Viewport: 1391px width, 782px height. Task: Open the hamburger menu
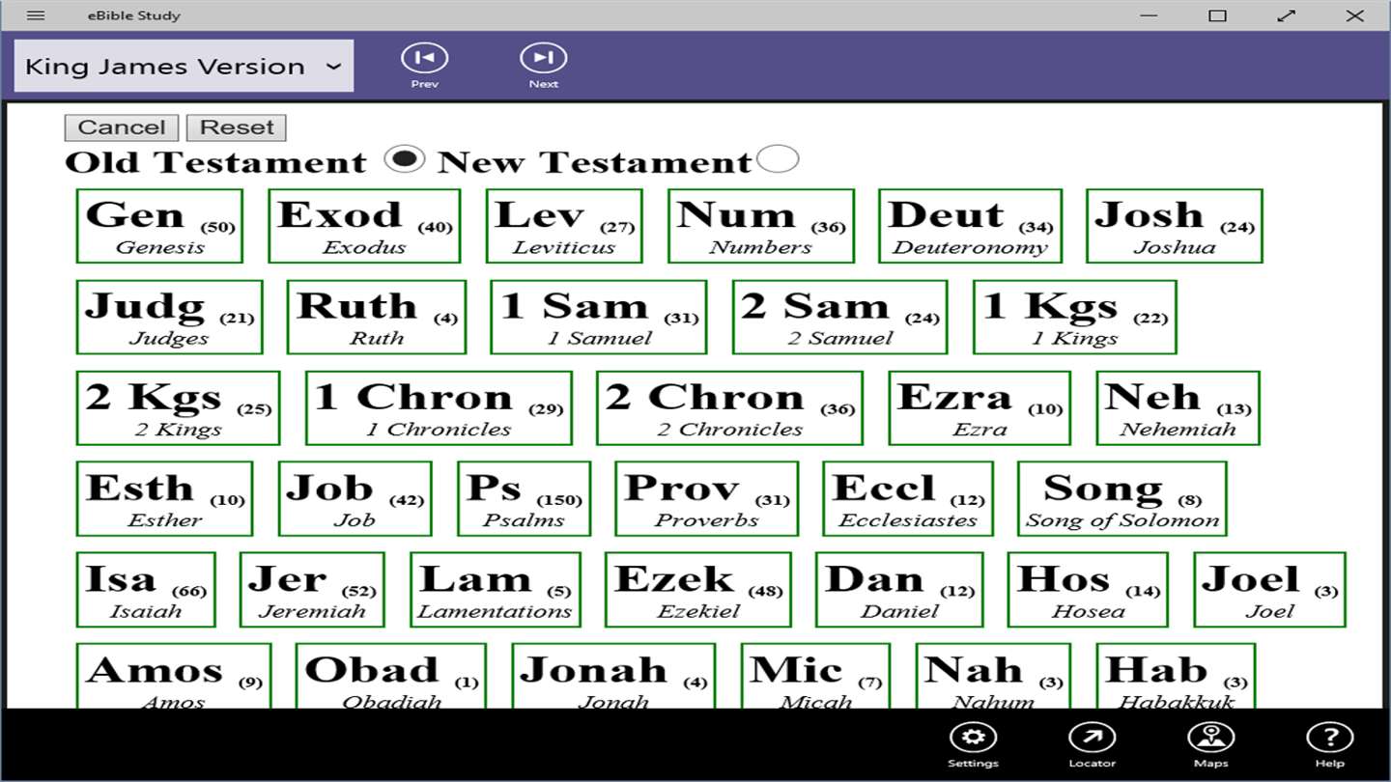pyautogui.click(x=36, y=15)
